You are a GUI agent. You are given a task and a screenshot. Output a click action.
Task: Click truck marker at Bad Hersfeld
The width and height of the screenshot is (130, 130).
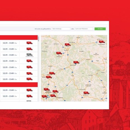(x=76, y=62)
